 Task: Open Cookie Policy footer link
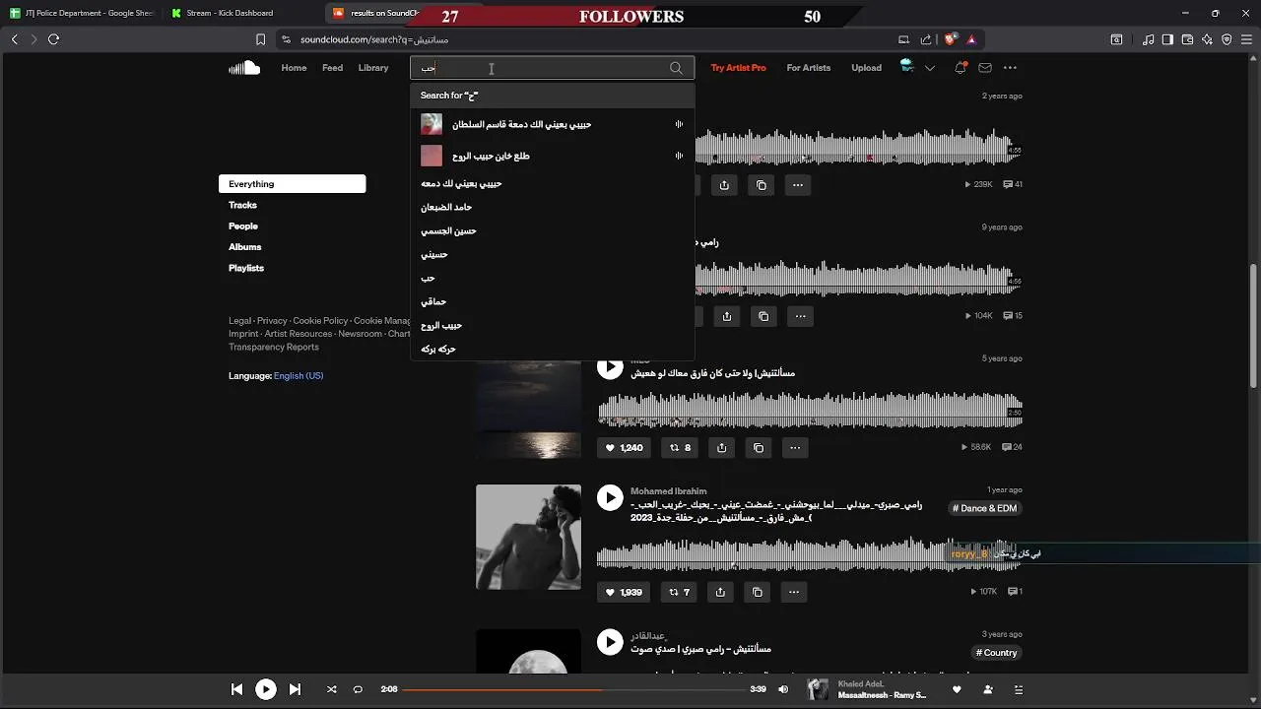[320, 321]
